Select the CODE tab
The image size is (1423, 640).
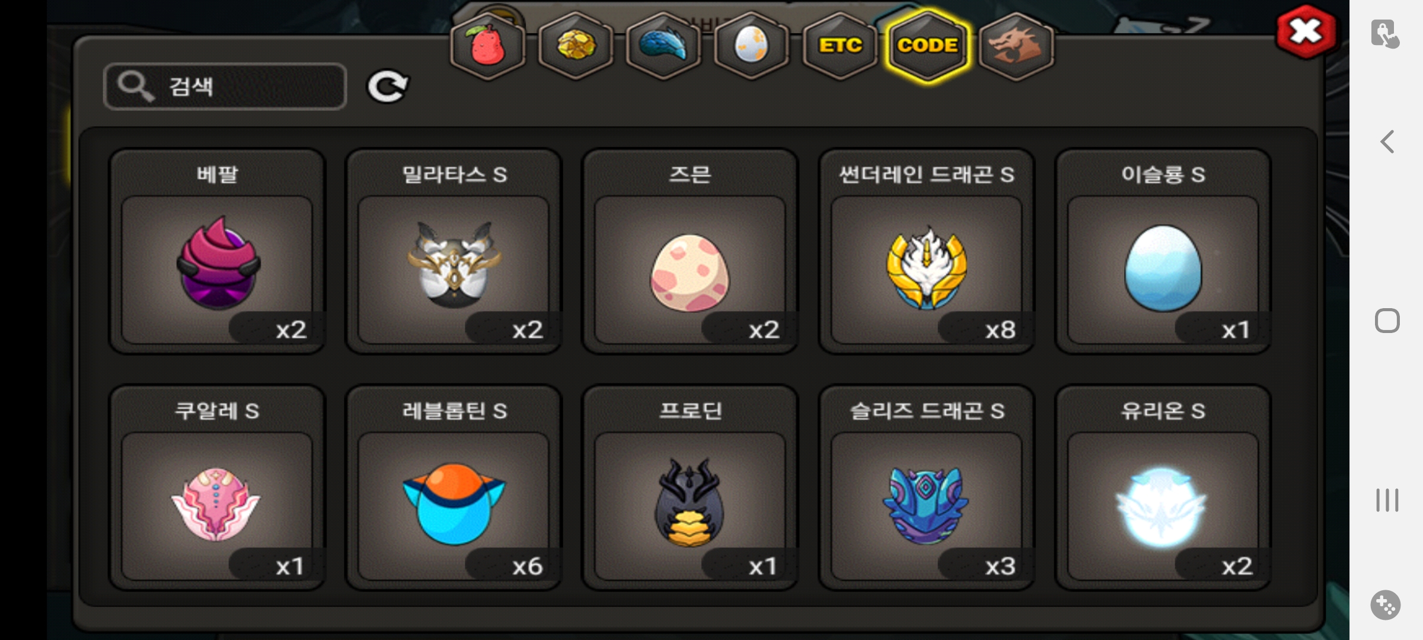click(x=927, y=46)
